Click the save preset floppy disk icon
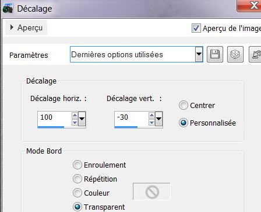 (215, 54)
